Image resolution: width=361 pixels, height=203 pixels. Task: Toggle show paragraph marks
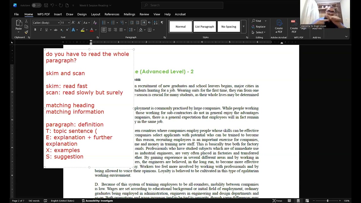pyautogui.click(x=162, y=23)
